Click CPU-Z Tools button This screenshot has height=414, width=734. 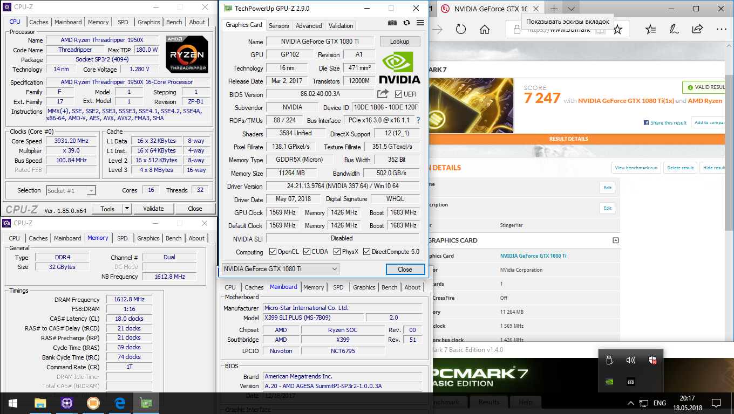pyautogui.click(x=107, y=209)
